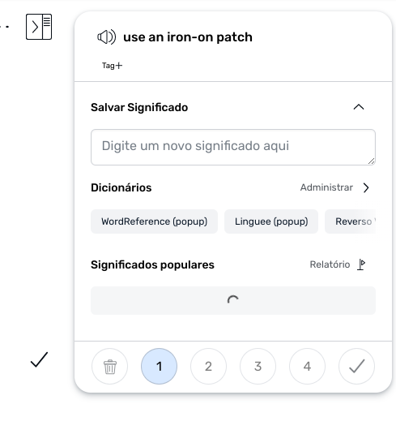Open the WordReference (popup) dictionary
The height and width of the screenshot is (447, 396).
pyautogui.click(x=154, y=221)
